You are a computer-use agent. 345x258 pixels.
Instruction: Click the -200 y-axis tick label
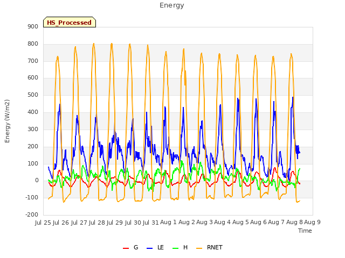click(x=32, y=215)
